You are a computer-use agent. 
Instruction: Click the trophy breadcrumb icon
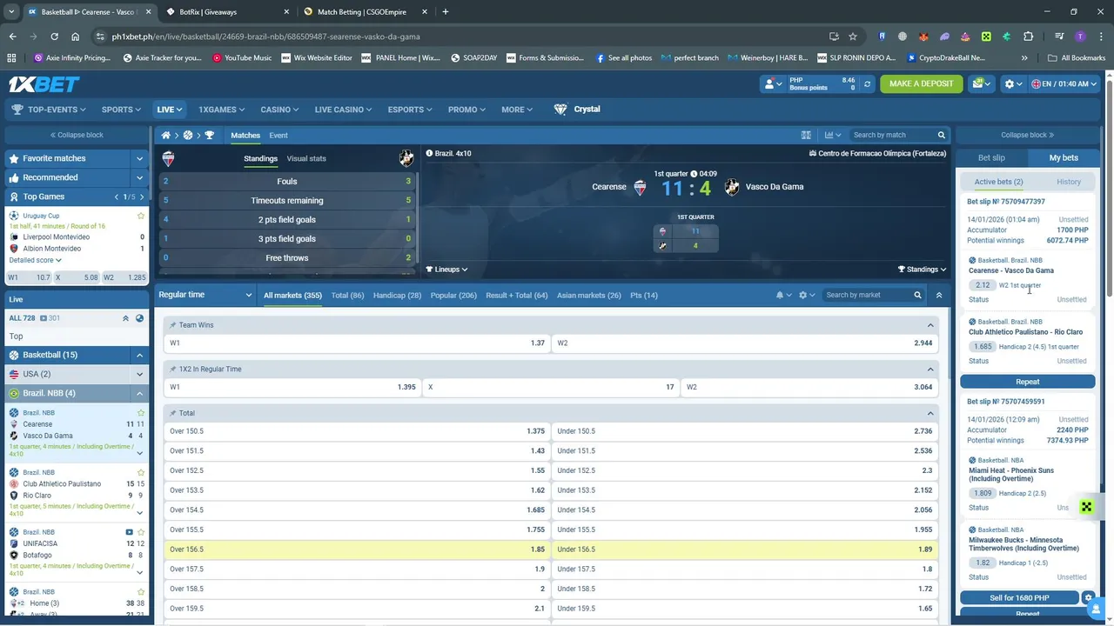coord(209,136)
